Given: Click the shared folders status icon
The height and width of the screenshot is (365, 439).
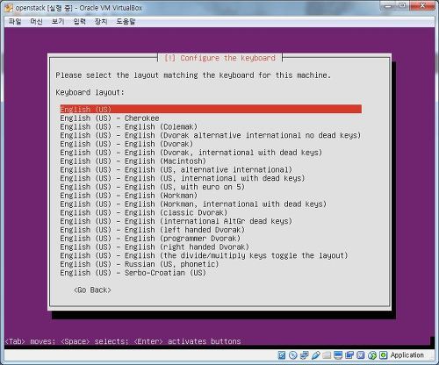Looking at the screenshot, I should point(327,355).
